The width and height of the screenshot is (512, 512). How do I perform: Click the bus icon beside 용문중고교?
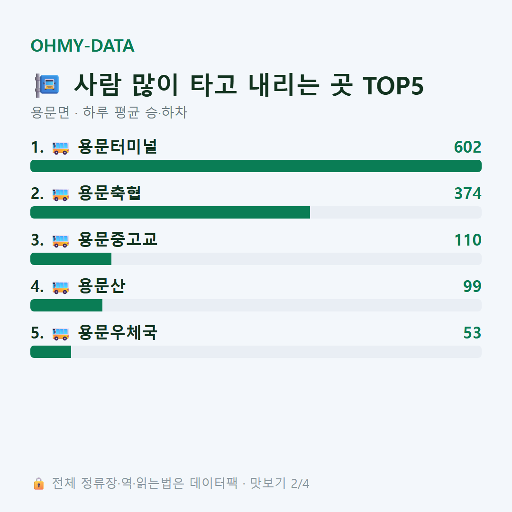60,240
